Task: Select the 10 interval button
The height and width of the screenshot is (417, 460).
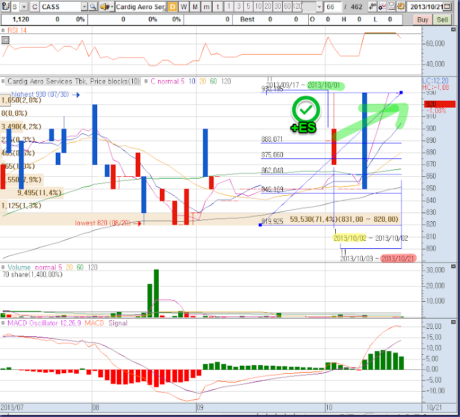Action: tap(258, 6)
